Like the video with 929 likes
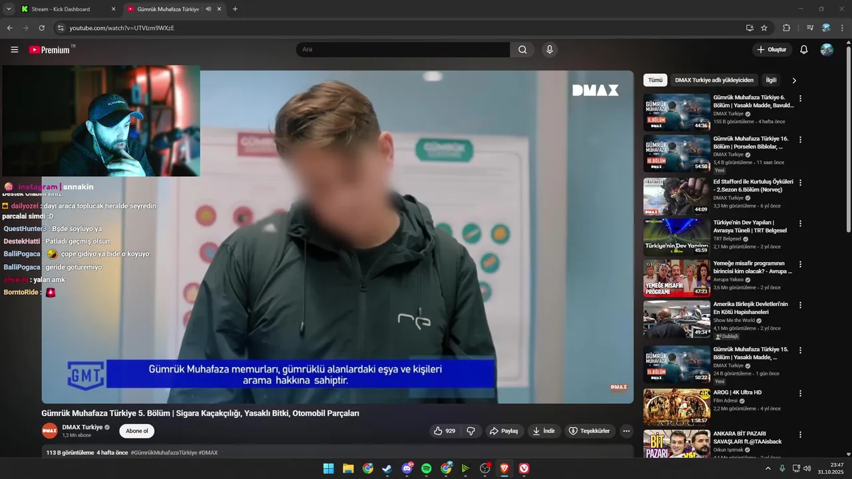 (x=444, y=431)
